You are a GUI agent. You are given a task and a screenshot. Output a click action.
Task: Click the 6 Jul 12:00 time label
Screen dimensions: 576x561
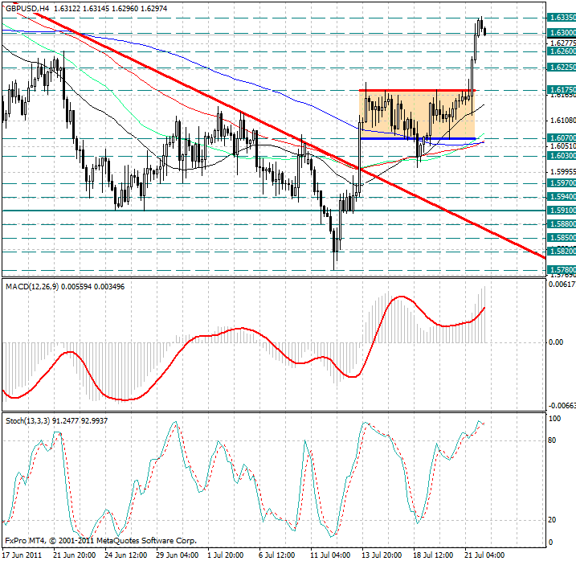coord(276,555)
